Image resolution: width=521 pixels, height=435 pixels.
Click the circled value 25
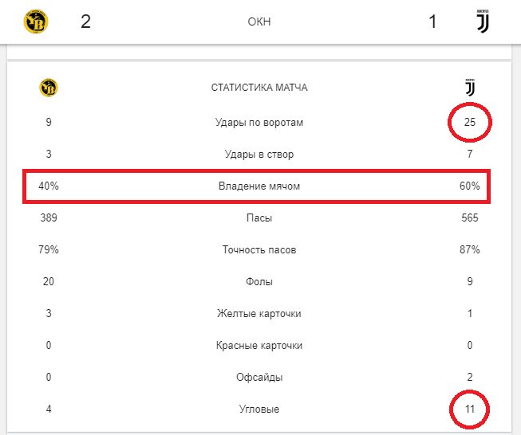[469, 123]
